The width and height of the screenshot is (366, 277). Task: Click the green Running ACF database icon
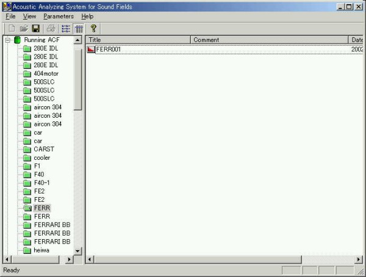(x=17, y=40)
